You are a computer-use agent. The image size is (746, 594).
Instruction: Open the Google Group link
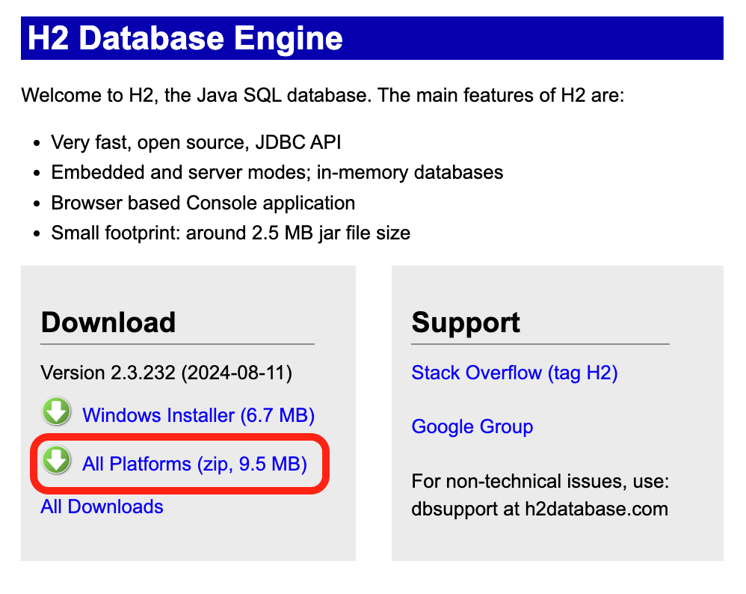tap(472, 427)
